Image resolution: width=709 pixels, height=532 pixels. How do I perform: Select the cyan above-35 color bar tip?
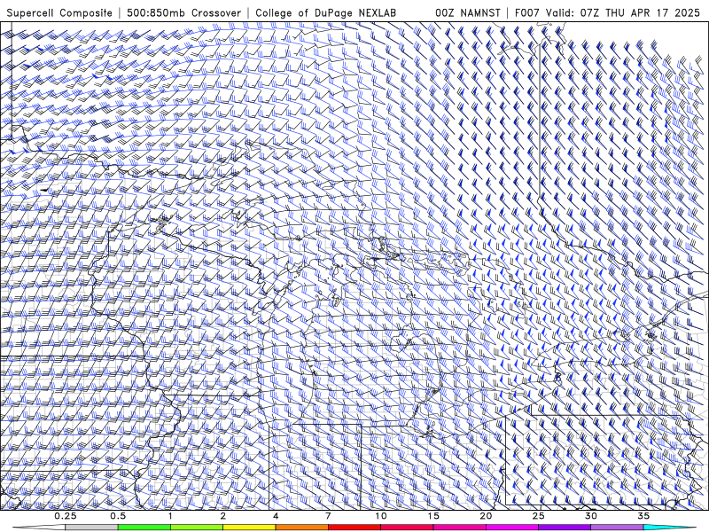coord(669,528)
